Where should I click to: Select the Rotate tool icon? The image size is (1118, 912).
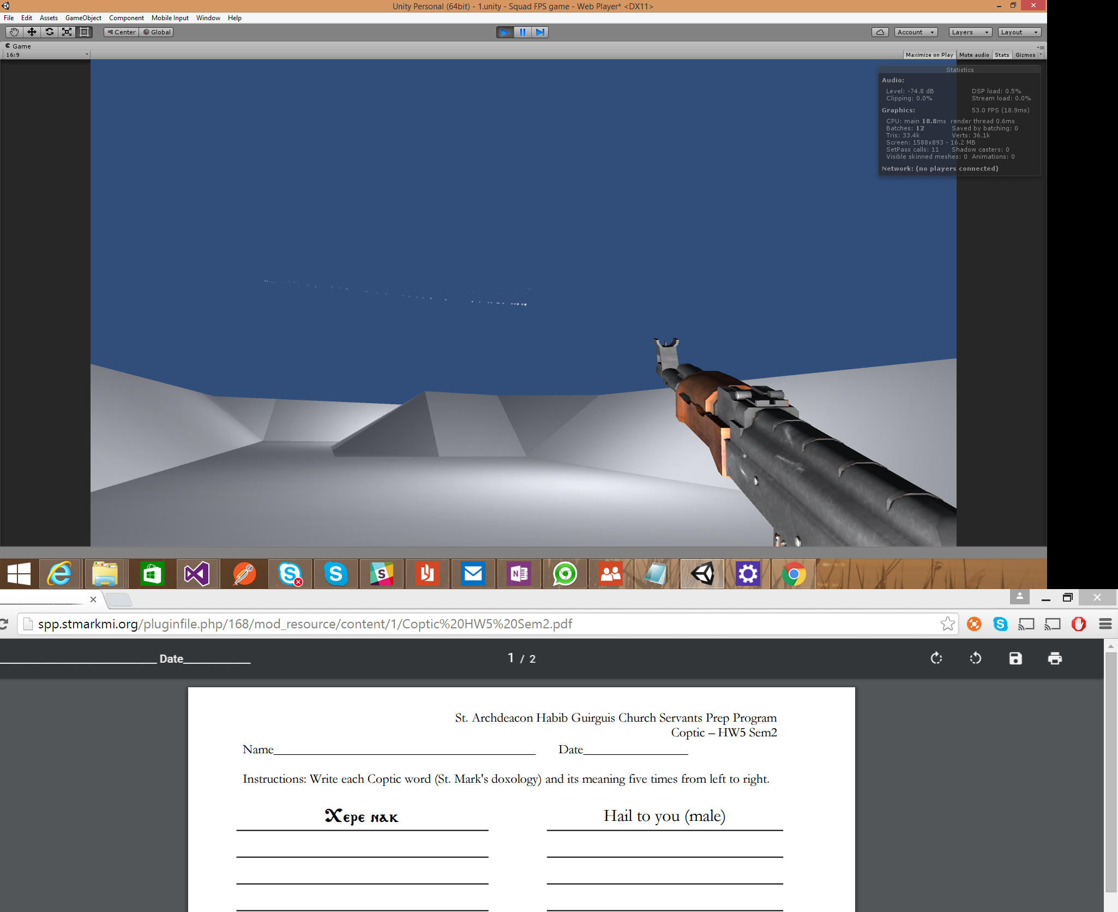pos(49,32)
